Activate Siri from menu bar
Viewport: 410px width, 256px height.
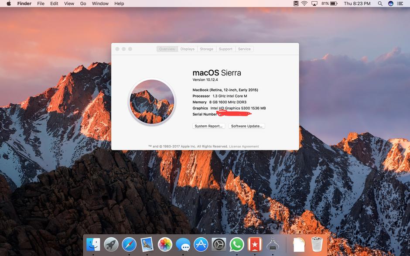391,3
